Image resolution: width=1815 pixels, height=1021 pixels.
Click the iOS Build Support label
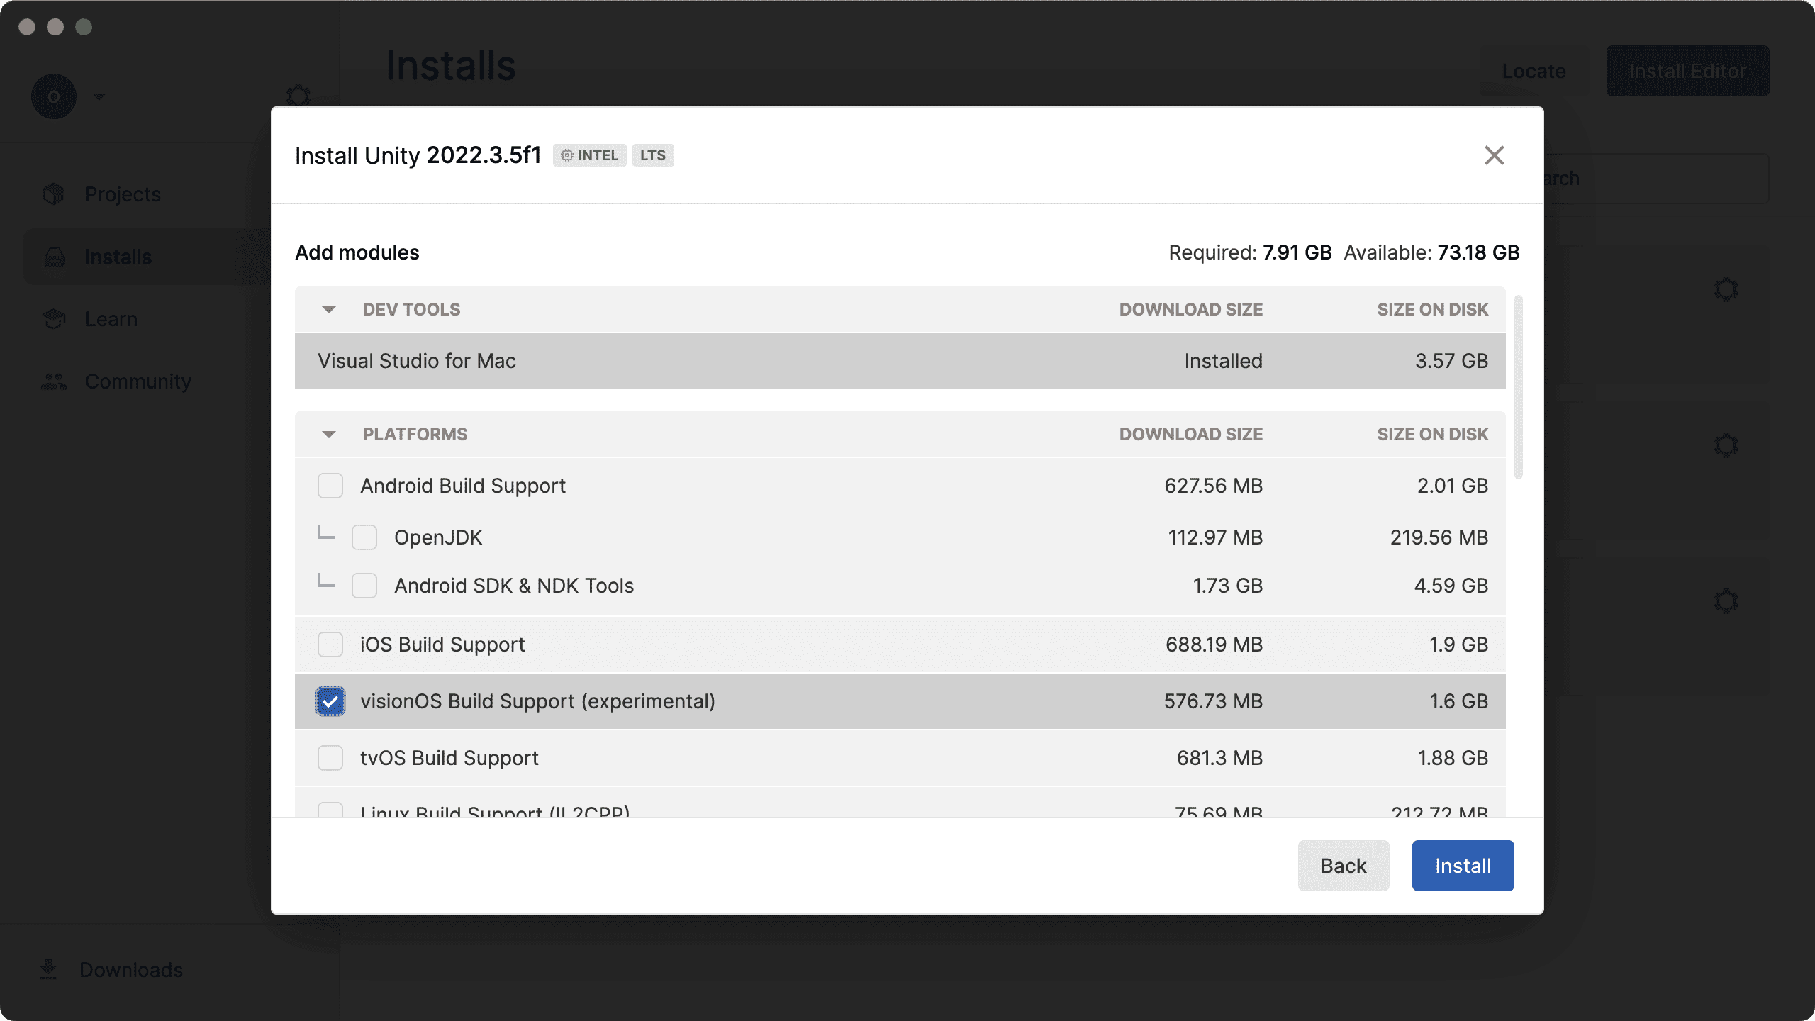(x=442, y=645)
